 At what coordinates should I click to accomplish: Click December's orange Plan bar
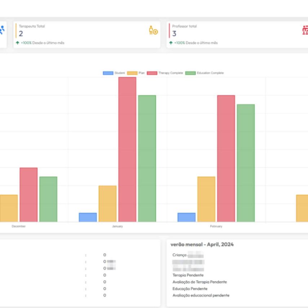[x=9, y=208]
